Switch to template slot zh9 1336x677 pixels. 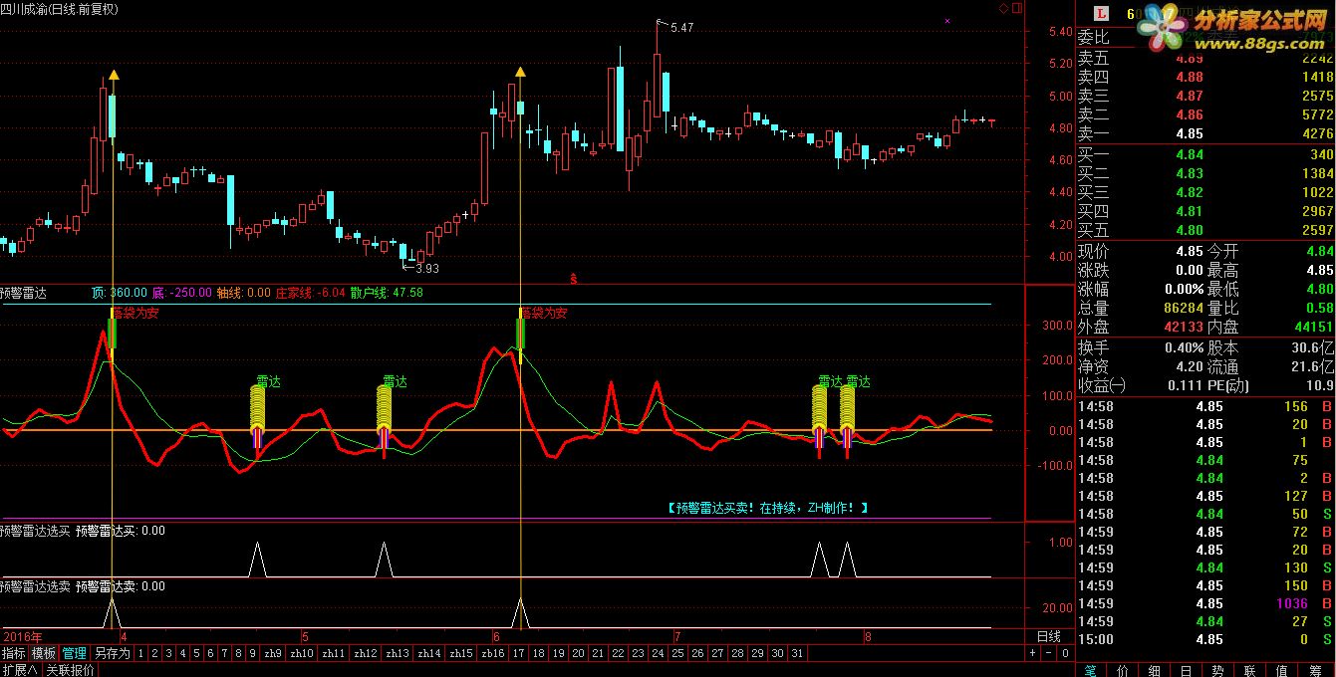pos(273,653)
